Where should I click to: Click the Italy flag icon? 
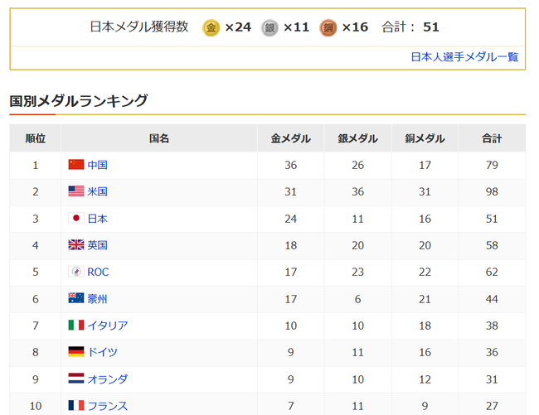[76, 326]
